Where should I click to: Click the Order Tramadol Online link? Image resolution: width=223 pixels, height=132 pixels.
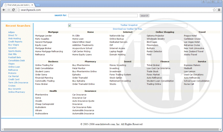pyautogui.click(x=83, y=84)
